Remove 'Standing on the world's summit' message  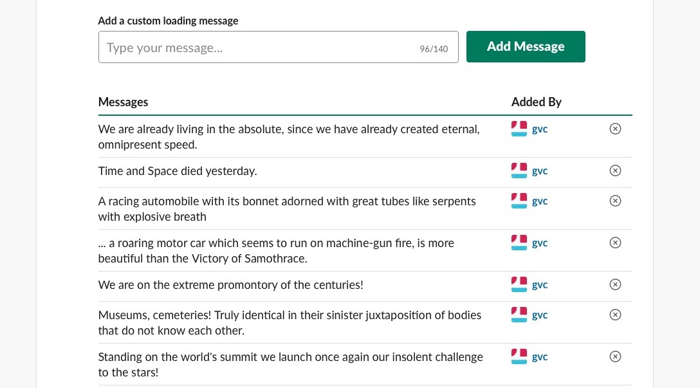tap(615, 356)
